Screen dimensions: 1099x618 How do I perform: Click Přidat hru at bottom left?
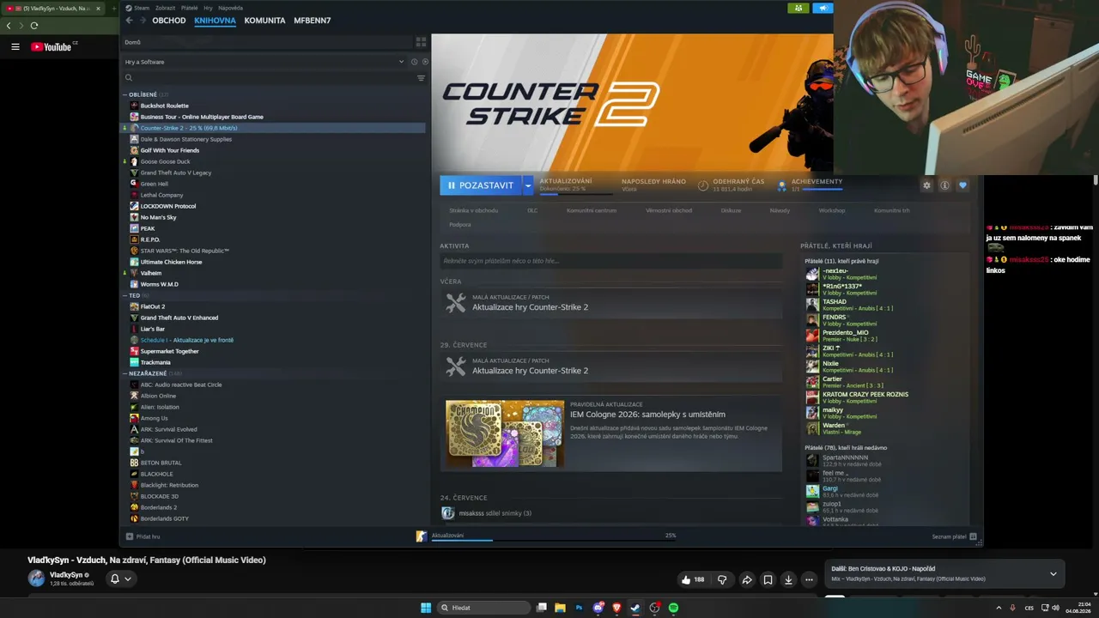coord(143,536)
